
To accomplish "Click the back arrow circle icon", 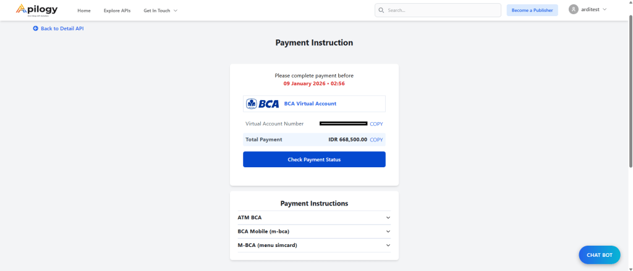I will coord(36,28).
